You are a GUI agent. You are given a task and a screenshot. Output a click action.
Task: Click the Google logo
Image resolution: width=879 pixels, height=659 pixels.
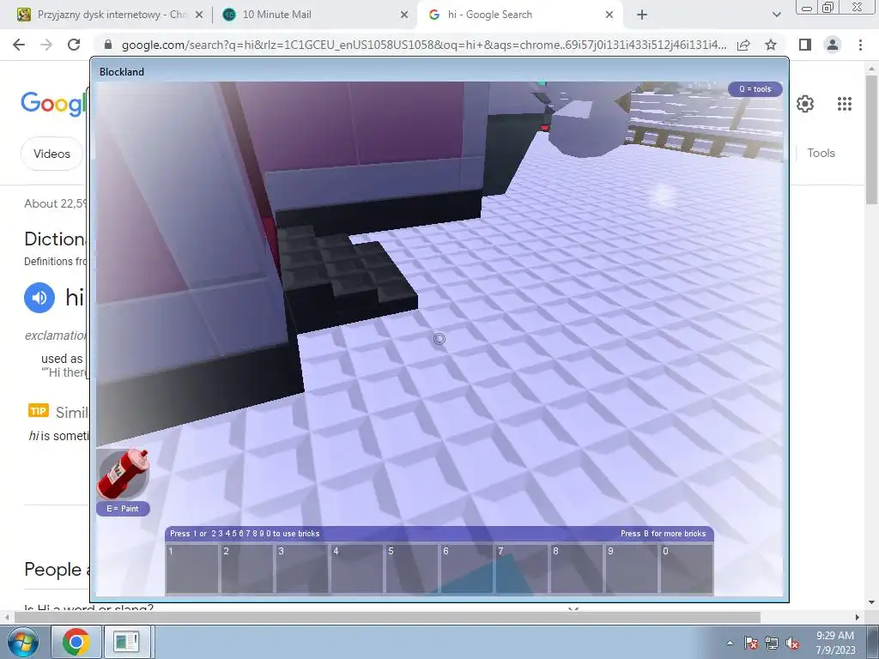(x=54, y=104)
